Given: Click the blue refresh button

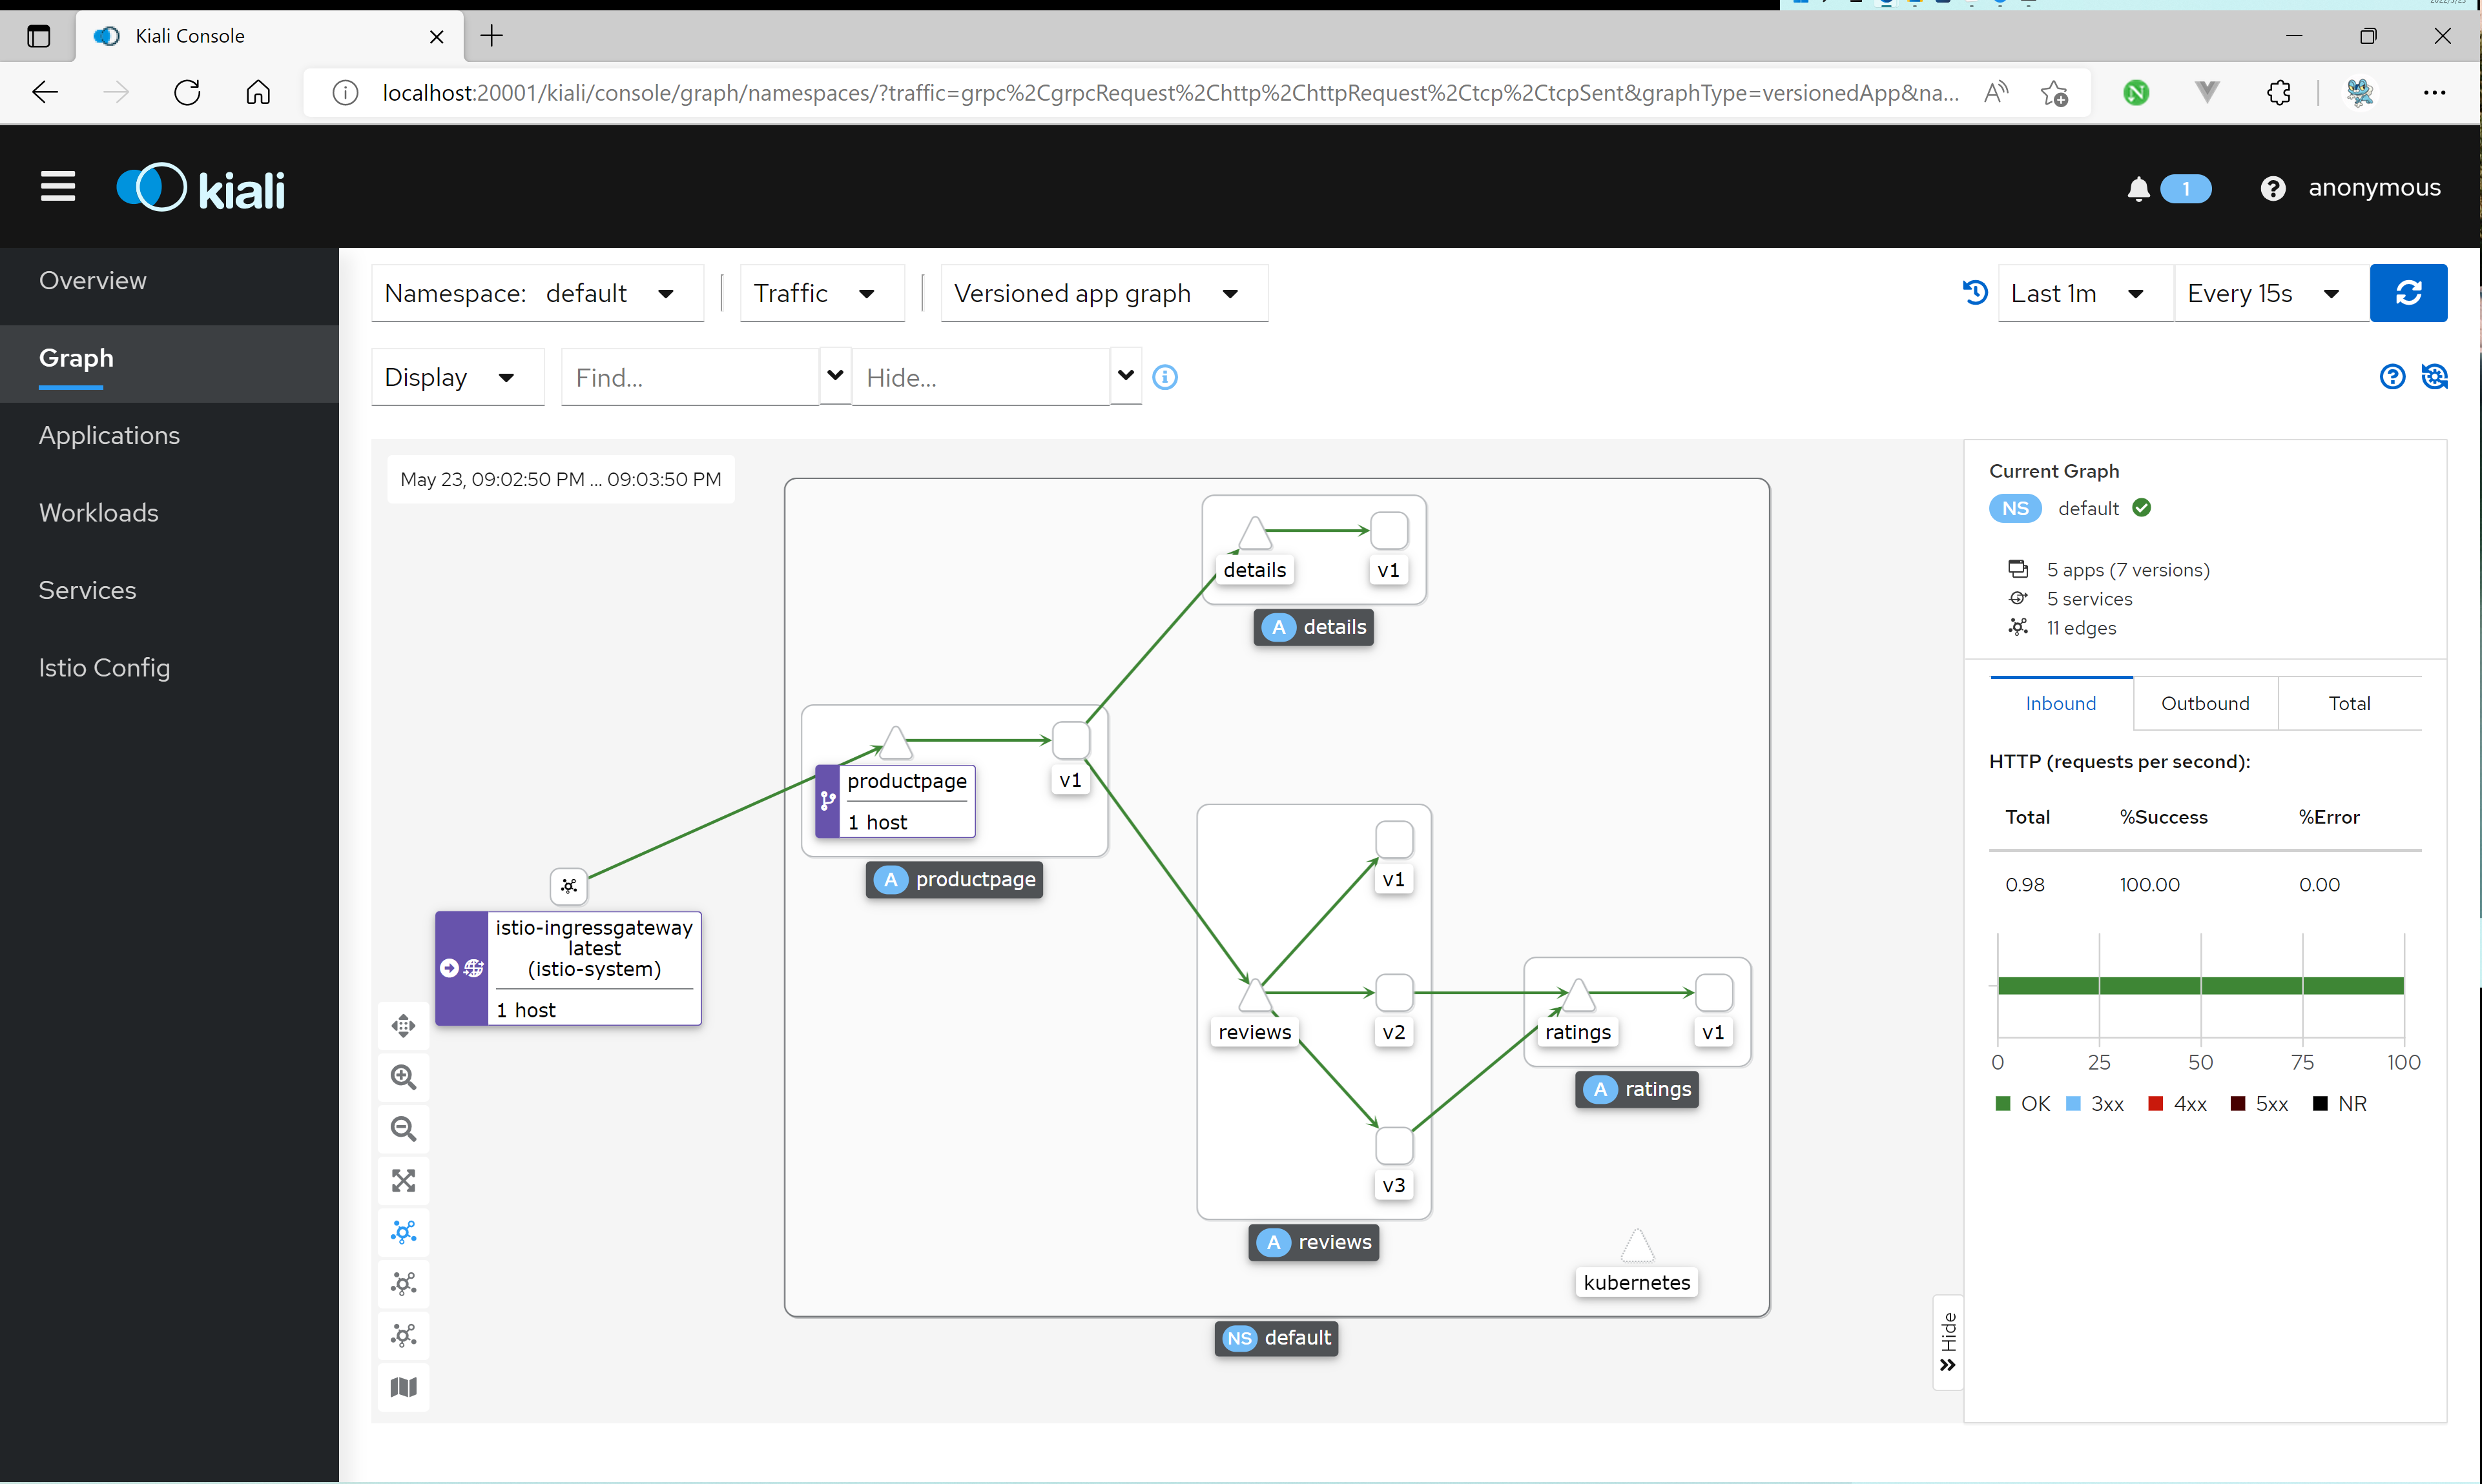Looking at the screenshot, I should pyautogui.click(x=2408, y=293).
